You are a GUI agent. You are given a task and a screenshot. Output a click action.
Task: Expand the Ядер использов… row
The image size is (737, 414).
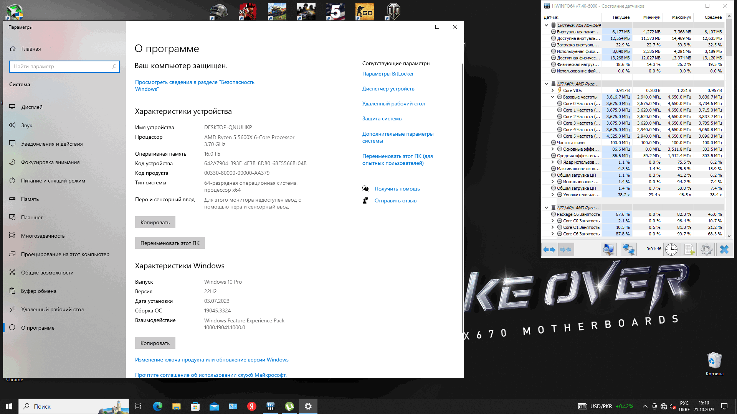552,162
